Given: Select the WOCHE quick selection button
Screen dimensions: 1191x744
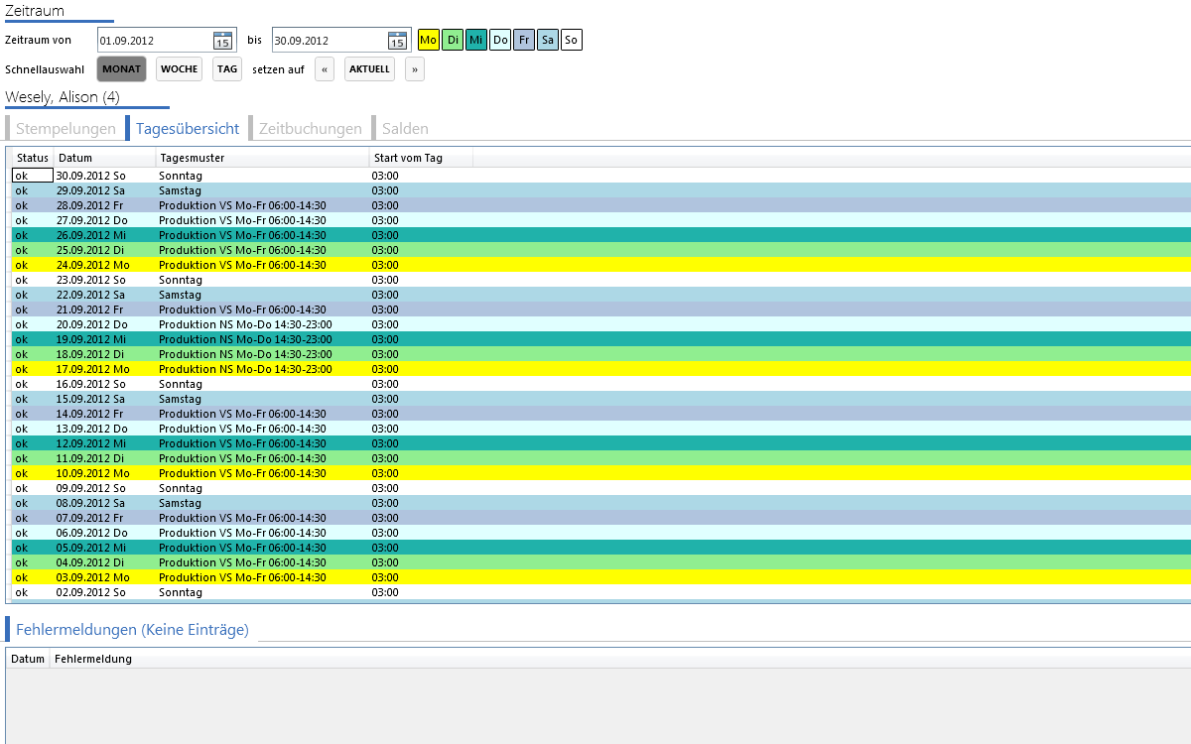Looking at the screenshot, I should pos(180,69).
